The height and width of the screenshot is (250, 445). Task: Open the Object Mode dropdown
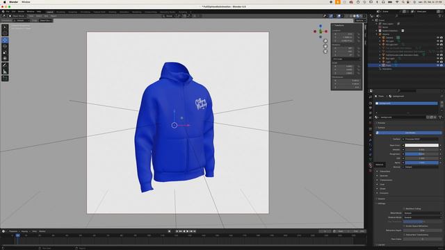[17, 16]
